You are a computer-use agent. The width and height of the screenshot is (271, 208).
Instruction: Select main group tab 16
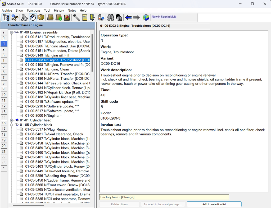(x=4, y=123)
